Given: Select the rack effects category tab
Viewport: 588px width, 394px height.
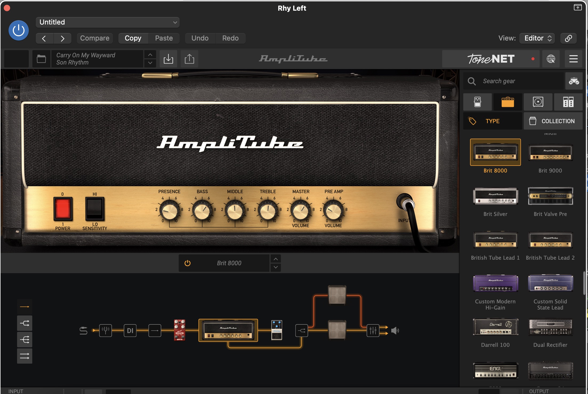Looking at the screenshot, I should (568, 102).
